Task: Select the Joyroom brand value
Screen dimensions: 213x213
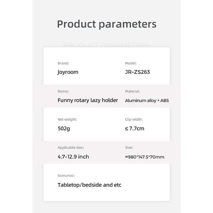Action: (68, 72)
